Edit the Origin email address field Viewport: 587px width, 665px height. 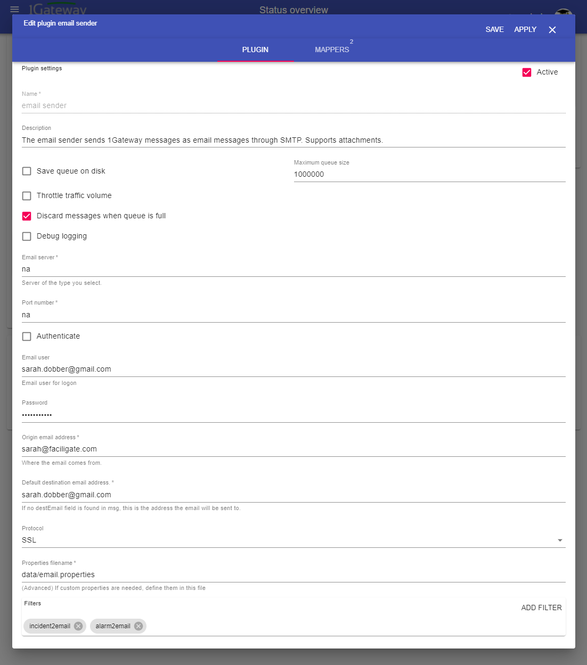293,449
